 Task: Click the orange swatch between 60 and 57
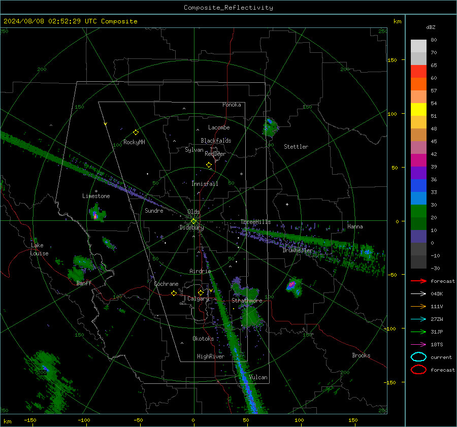click(418, 84)
